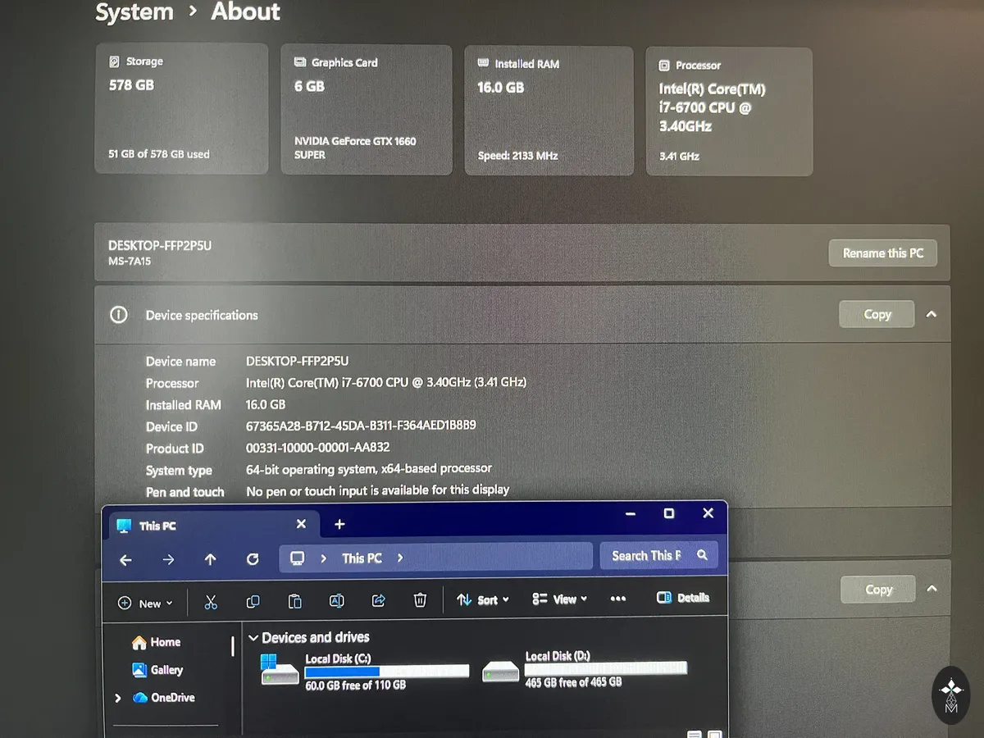
Task: Open the View dropdown menu
Action: [559, 599]
